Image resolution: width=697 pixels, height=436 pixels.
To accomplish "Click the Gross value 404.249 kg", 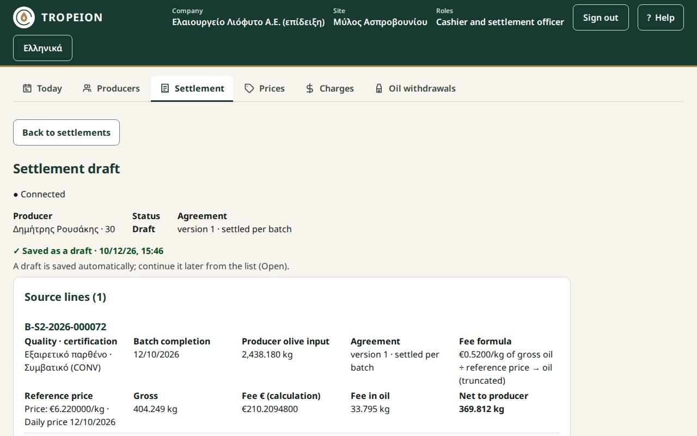I will (155, 409).
